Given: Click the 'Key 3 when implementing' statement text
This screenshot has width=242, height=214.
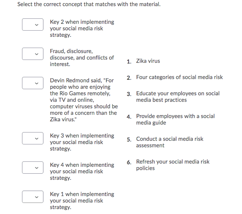Looking at the screenshot, I should tap(82, 142).
